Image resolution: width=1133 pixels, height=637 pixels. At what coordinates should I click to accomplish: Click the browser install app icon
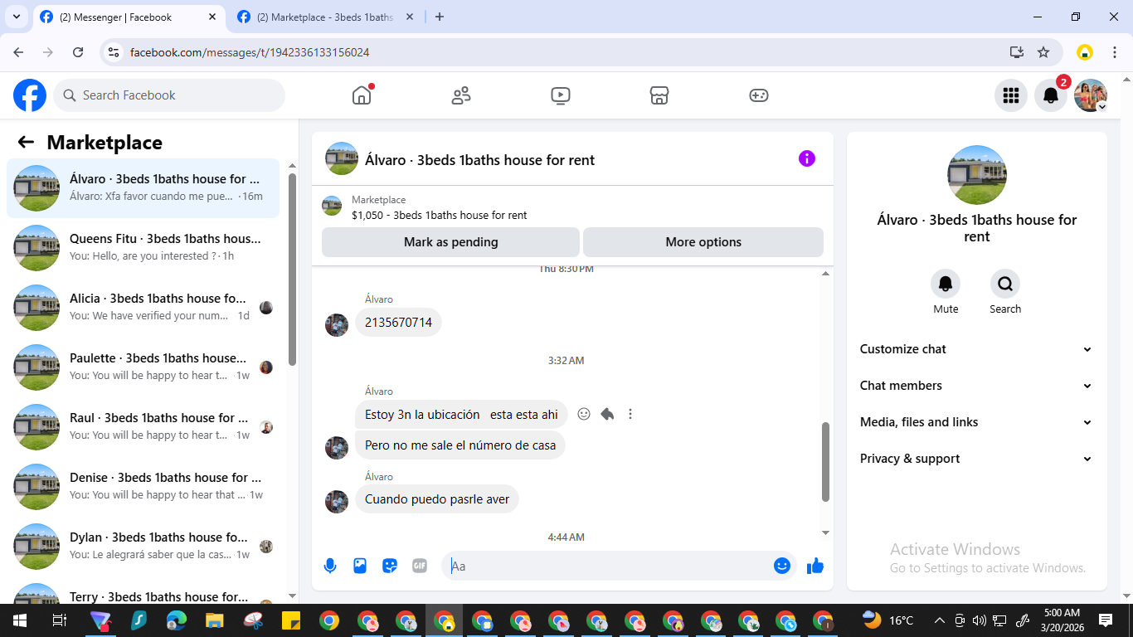click(x=1017, y=52)
